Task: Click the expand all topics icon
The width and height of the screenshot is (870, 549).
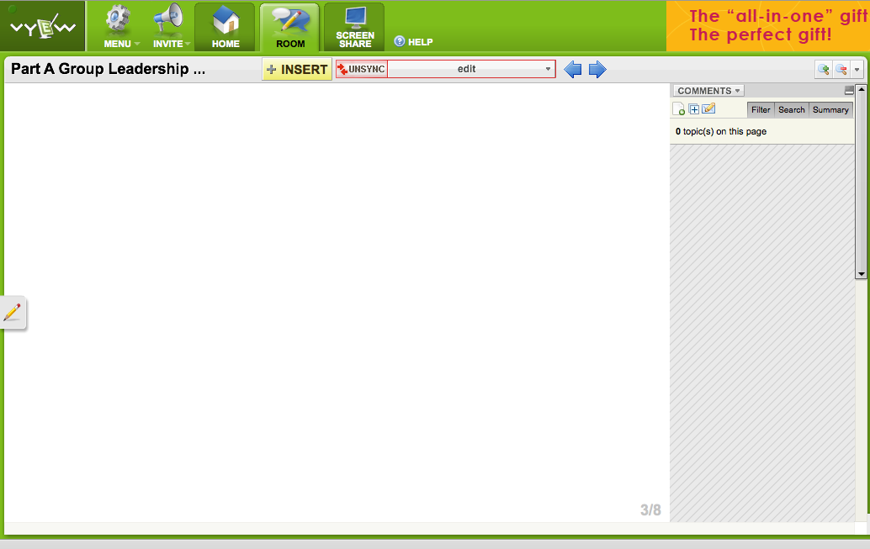Action: [x=693, y=109]
